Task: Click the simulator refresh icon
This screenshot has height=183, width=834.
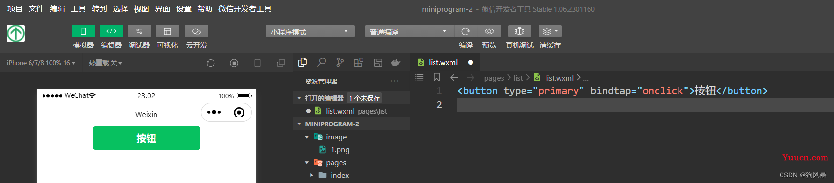Action: click(x=211, y=63)
